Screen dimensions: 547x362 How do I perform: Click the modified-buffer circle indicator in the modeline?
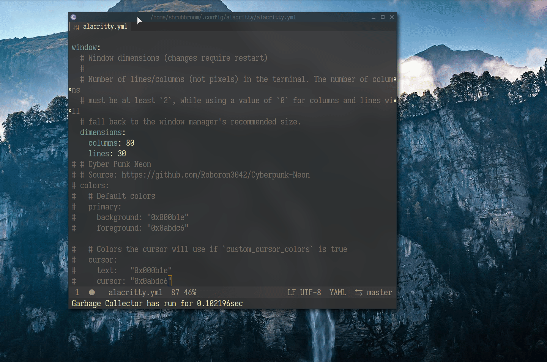(x=91, y=292)
